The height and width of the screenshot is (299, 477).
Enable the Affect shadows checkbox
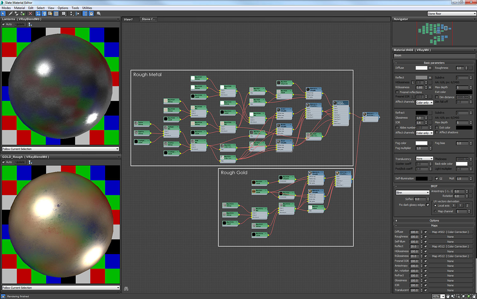point(437,132)
